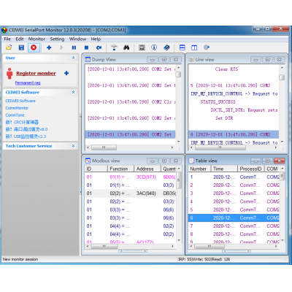The height and width of the screenshot is (292, 292).
Task: Close the Table view window
Action: tap(280, 161)
